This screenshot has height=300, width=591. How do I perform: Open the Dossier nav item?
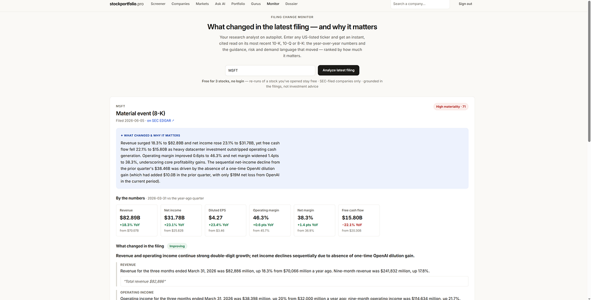(291, 4)
